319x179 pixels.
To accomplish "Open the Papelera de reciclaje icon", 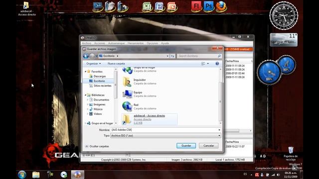I will (x=291, y=154).
